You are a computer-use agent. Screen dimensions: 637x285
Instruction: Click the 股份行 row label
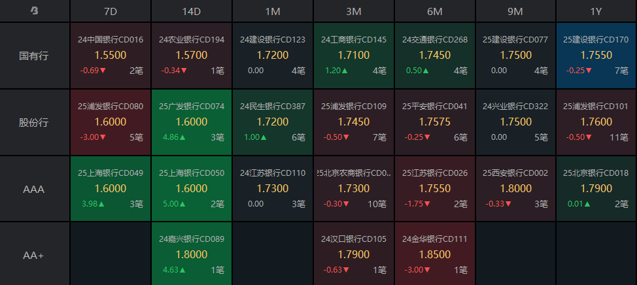click(x=34, y=122)
